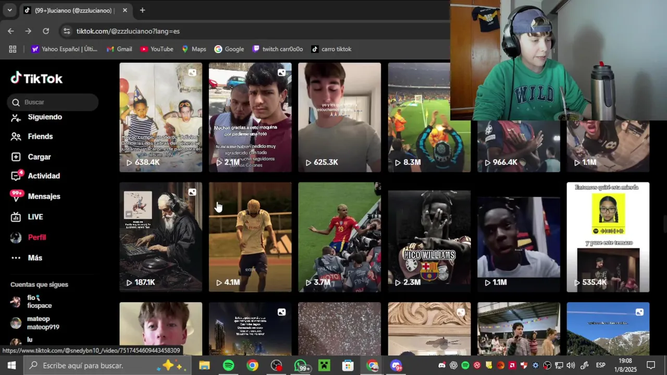This screenshot has width=667, height=375.
Task: Open the snowy mountain landscape video
Action: pos(608,329)
